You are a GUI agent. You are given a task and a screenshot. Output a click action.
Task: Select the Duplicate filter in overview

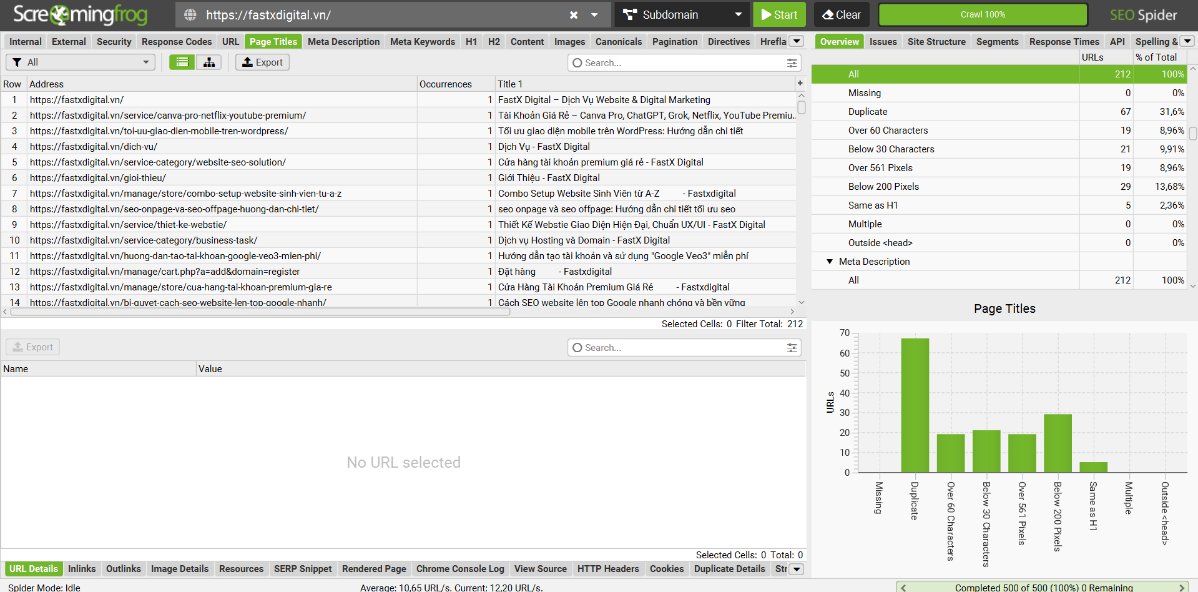[999, 111]
